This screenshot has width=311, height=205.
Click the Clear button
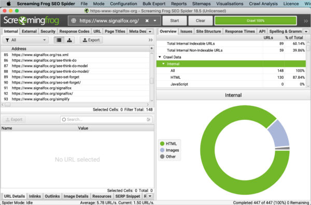tap(201, 21)
